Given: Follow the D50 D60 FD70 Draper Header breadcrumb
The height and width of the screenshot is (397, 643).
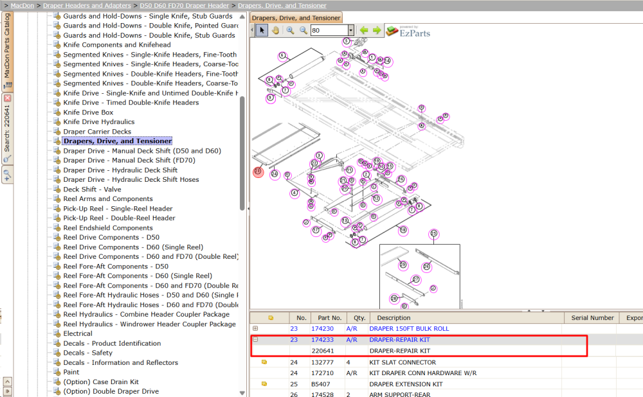Looking at the screenshot, I should pos(184,5).
